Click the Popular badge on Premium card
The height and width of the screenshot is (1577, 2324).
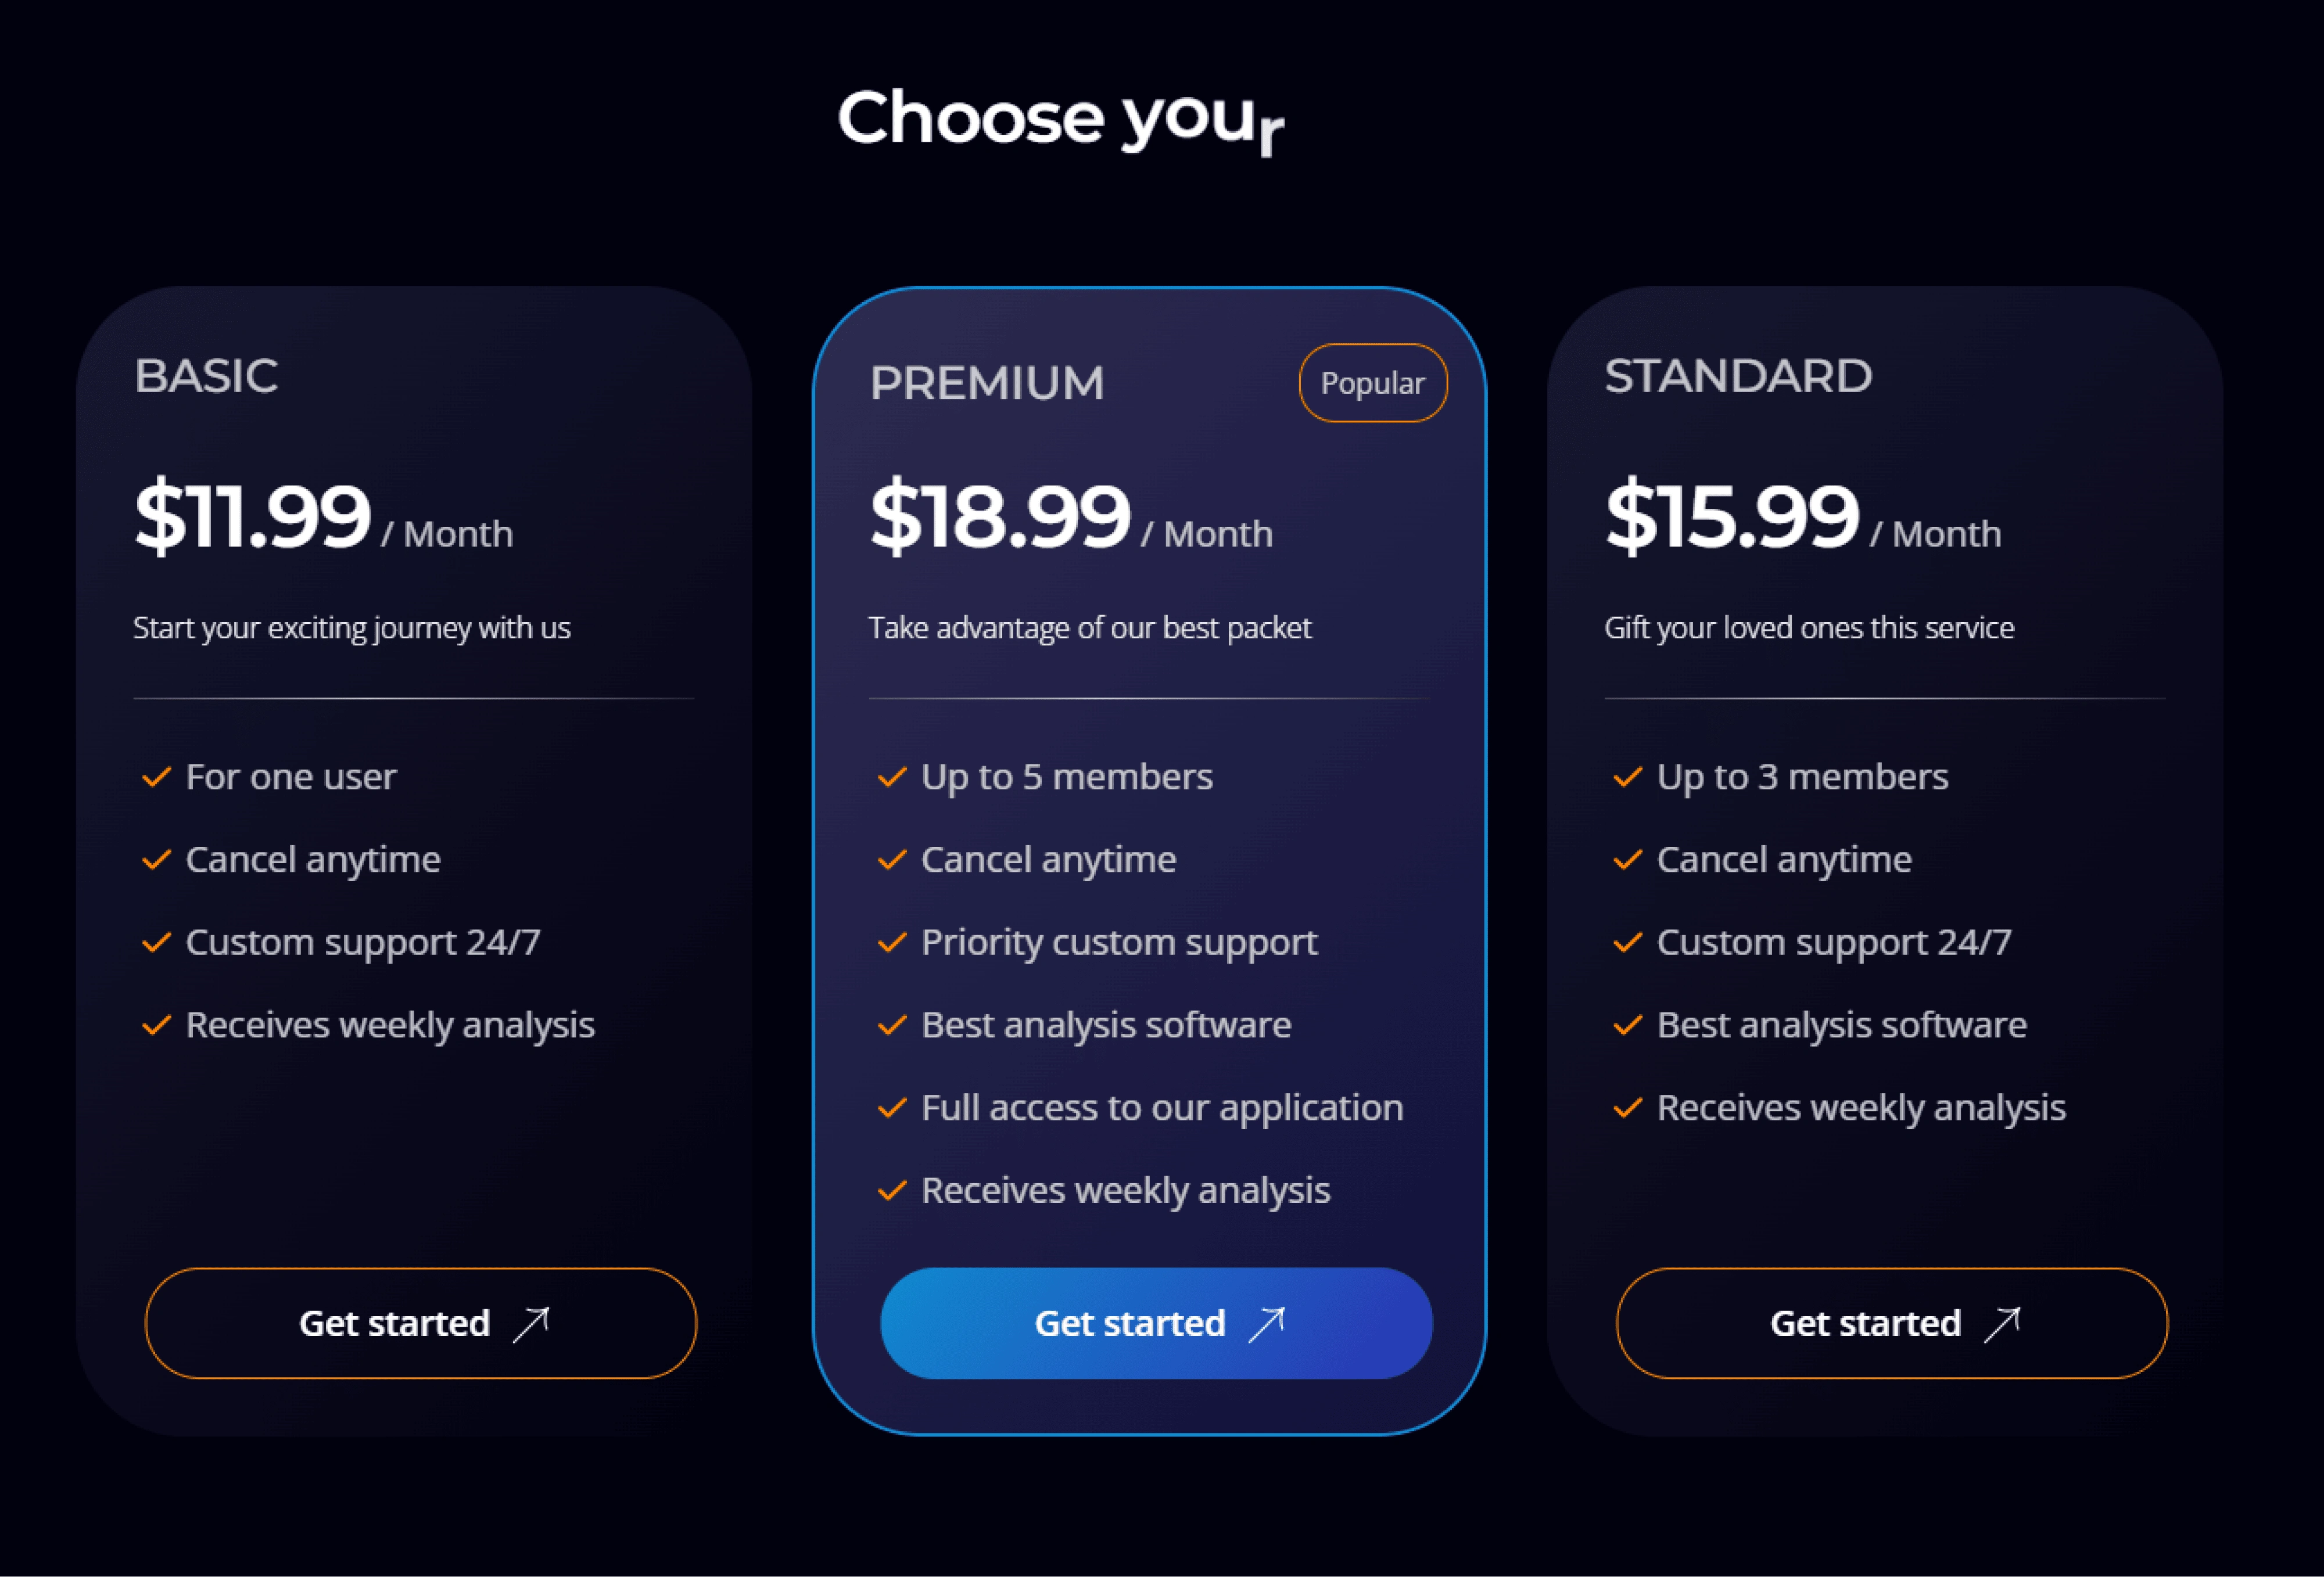1373,383
